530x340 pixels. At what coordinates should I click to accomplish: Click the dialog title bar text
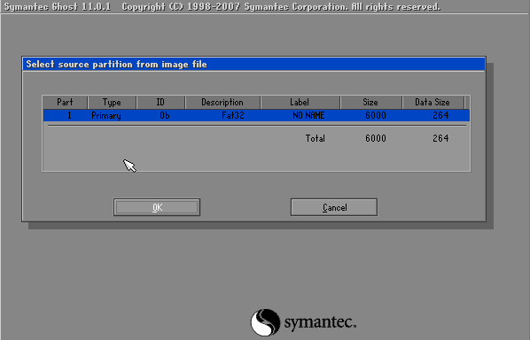click(x=117, y=64)
